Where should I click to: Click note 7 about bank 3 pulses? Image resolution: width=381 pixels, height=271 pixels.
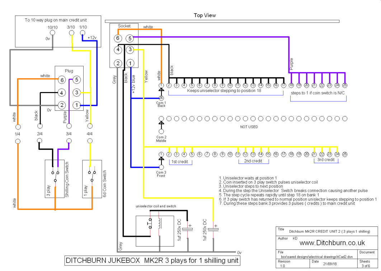click(x=287, y=203)
